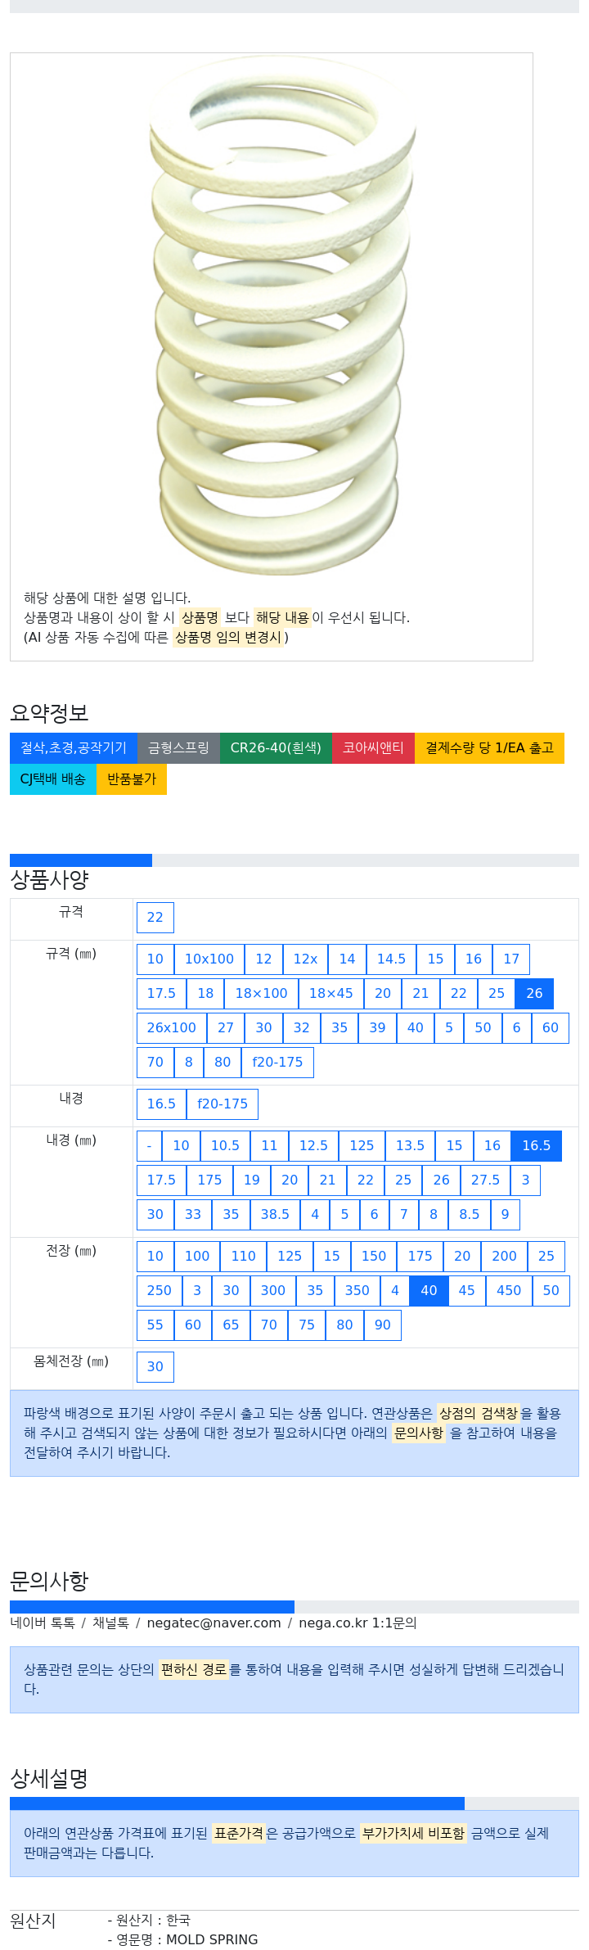Choose the f20-175 규격 option
Image resolution: width=589 pixels, height=1950 pixels.
[x=277, y=1063]
